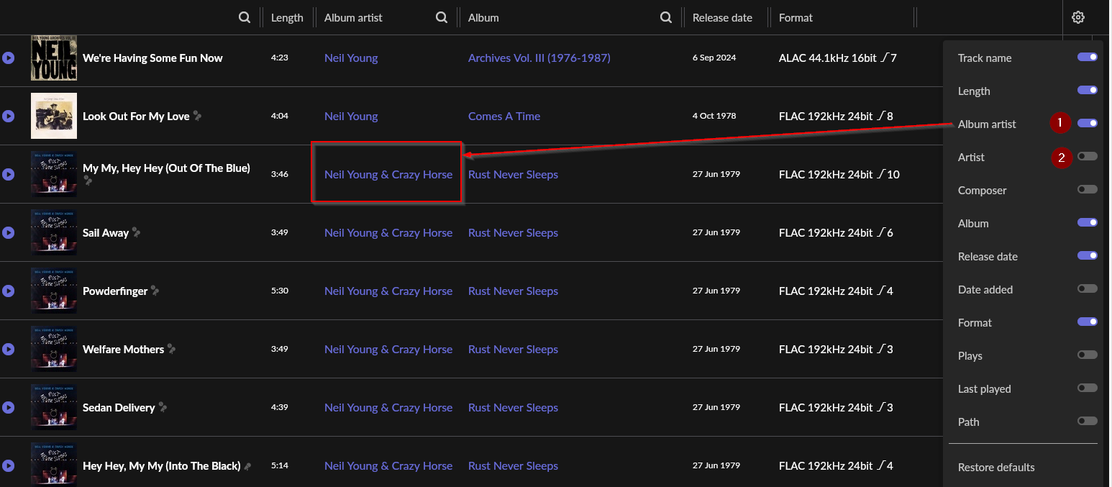Click the 5:30 length value
Image resolution: width=1112 pixels, height=487 pixels.
[280, 291]
